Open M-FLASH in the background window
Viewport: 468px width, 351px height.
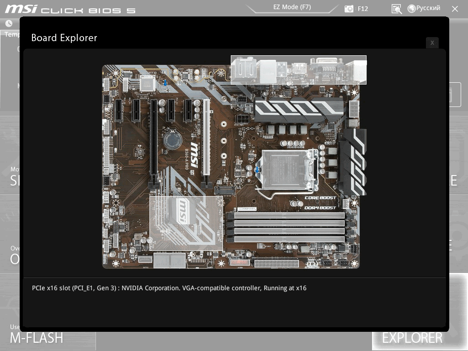[37, 338]
